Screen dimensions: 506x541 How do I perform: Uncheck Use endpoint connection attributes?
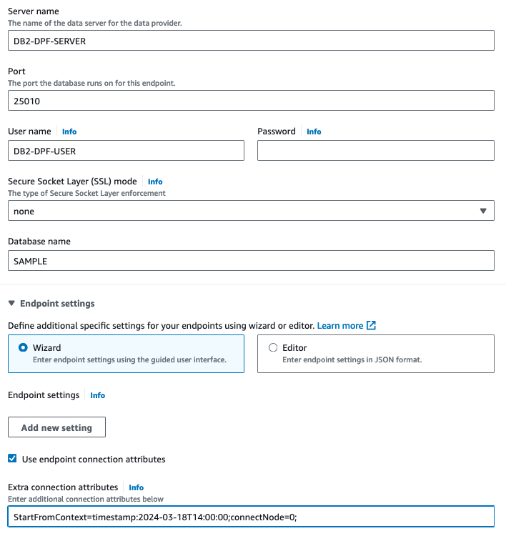pyautogui.click(x=12, y=459)
